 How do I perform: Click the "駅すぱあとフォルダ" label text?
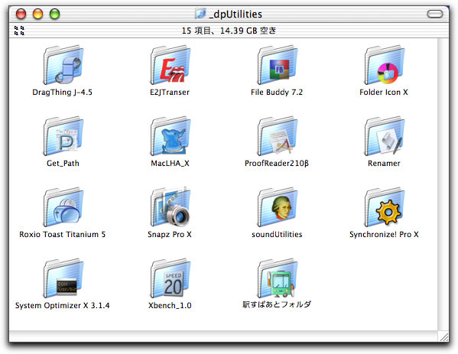(x=277, y=304)
